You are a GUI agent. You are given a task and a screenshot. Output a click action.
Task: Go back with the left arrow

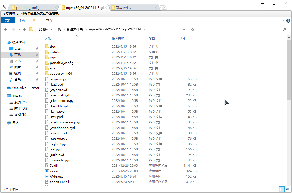6,29
